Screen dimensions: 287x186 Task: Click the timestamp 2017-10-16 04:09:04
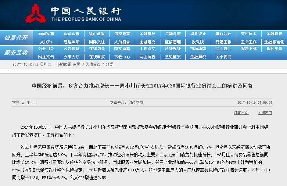255,102
